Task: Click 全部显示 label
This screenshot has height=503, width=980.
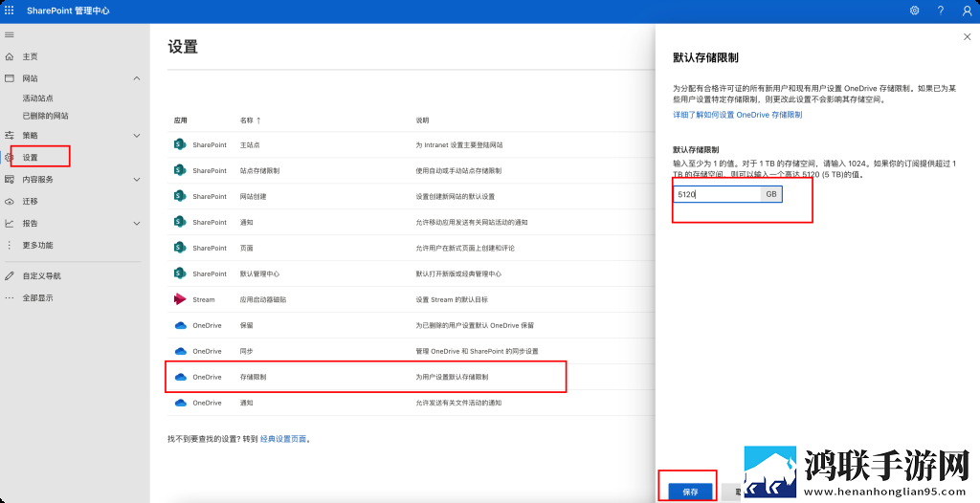Action: click(x=37, y=298)
